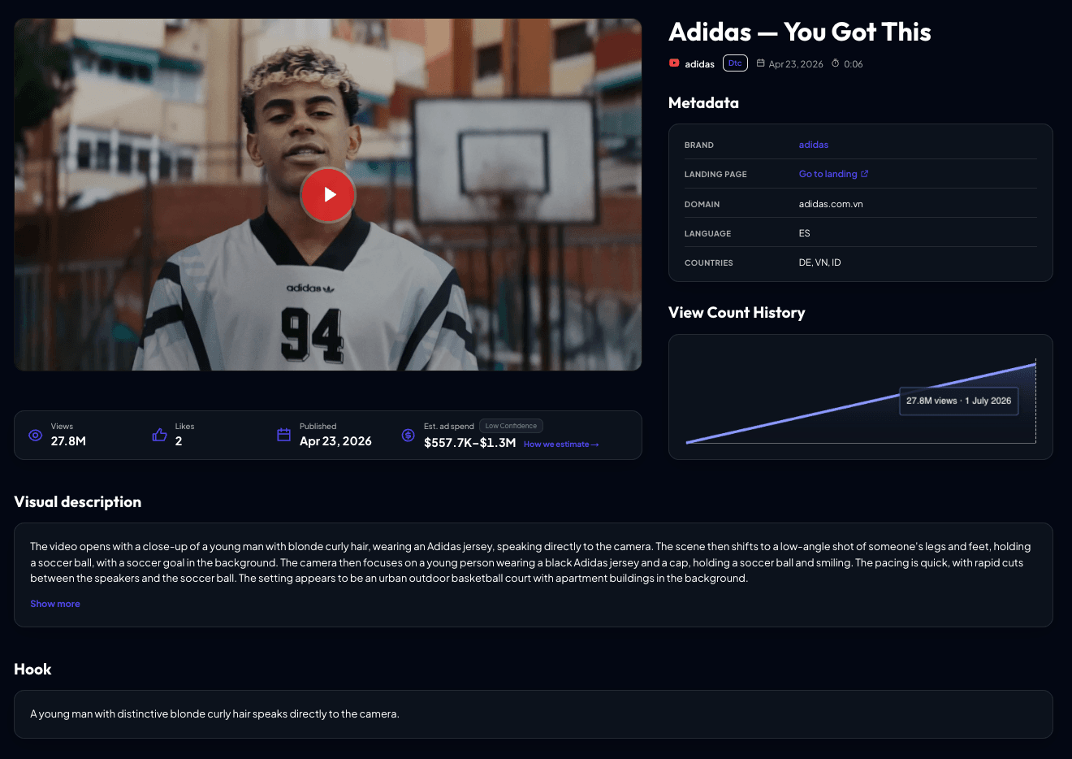
Task: Click the Published calendar icon
Action: tap(283, 435)
